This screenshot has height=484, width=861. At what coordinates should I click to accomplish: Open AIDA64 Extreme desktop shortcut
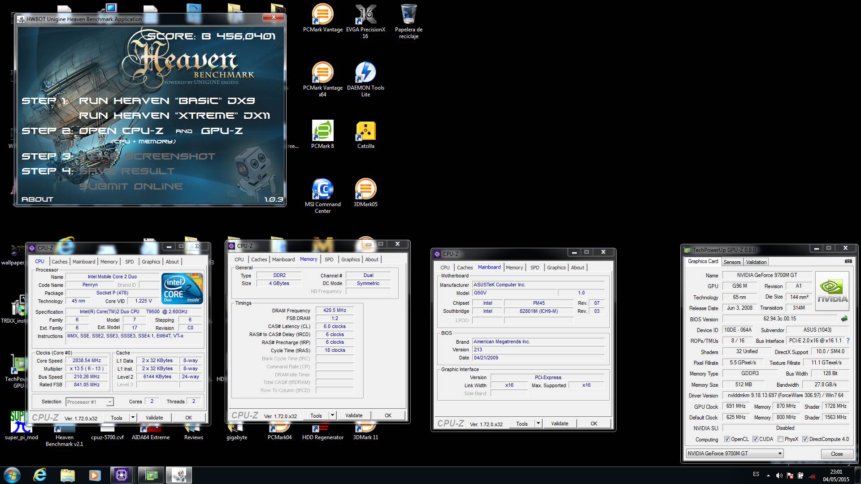pos(150,432)
